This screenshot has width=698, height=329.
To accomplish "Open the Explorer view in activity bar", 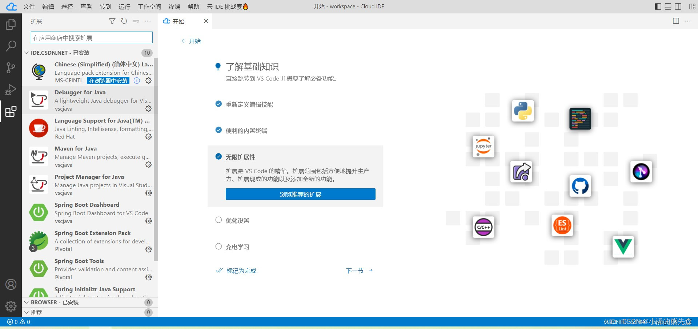I will pyautogui.click(x=11, y=24).
